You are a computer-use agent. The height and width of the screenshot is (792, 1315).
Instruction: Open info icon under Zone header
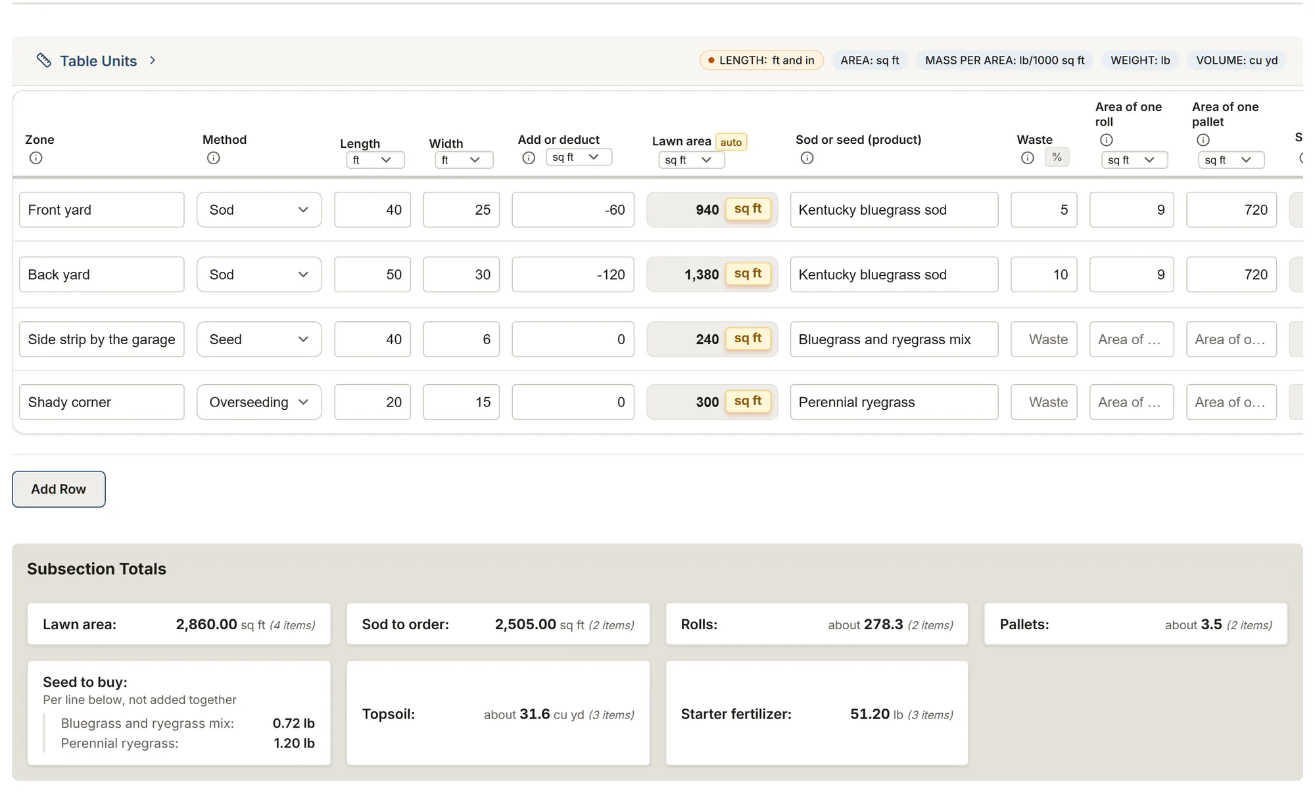coord(36,158)
